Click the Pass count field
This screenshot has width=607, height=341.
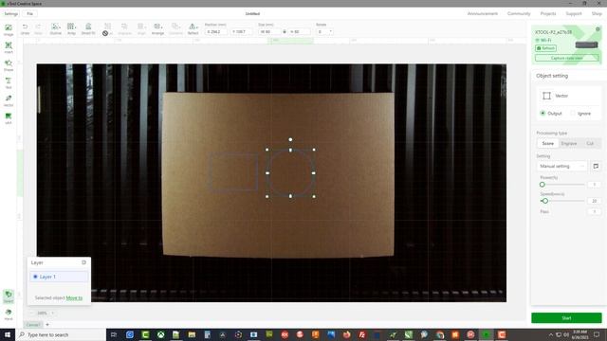click(x=594, y=212)
